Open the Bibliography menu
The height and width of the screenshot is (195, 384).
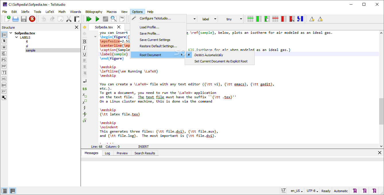94,12
